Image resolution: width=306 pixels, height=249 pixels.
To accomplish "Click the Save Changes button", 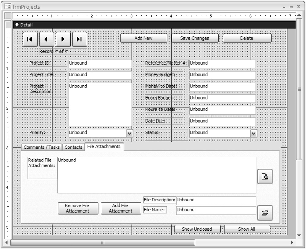I will point(195,38).
